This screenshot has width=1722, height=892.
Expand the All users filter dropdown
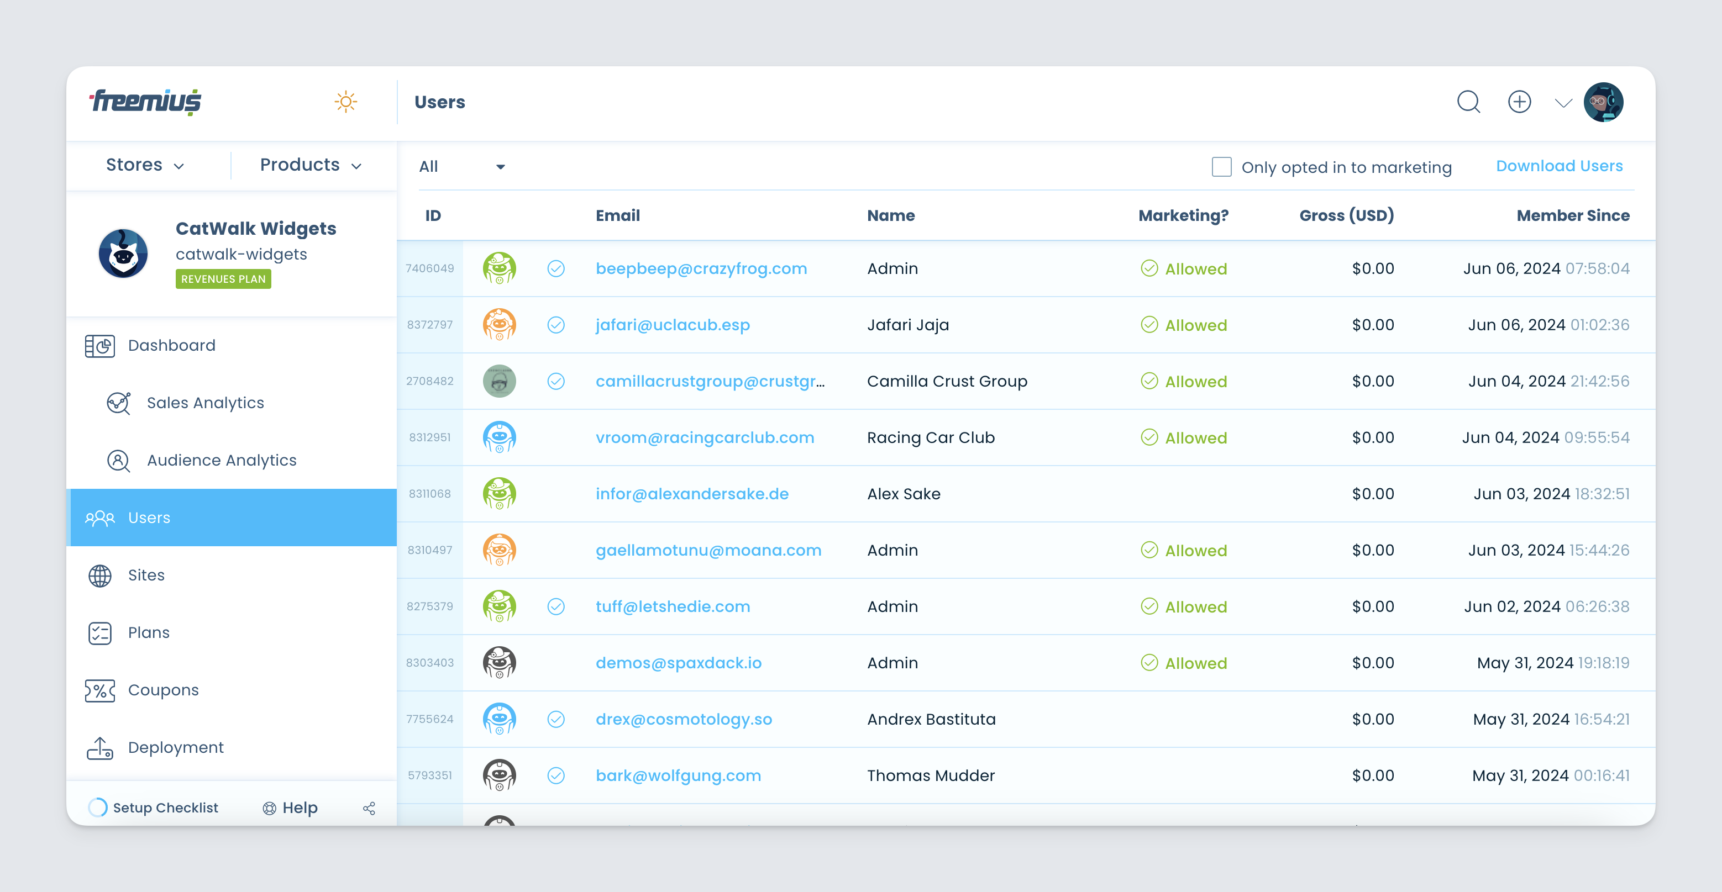[x=461, y=166]
